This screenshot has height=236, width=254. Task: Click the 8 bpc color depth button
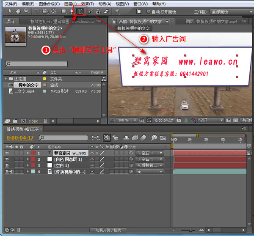[x=33, y=121]
